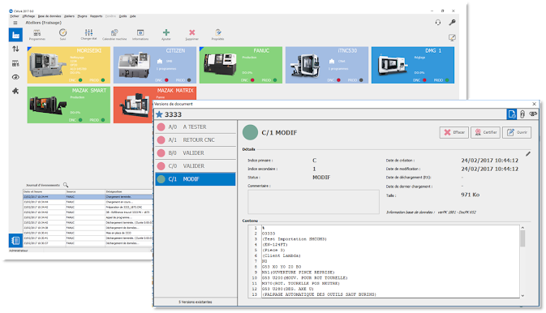Select the MAZAK SMART machine card
546x313 pixels.
tap(69, 105)
